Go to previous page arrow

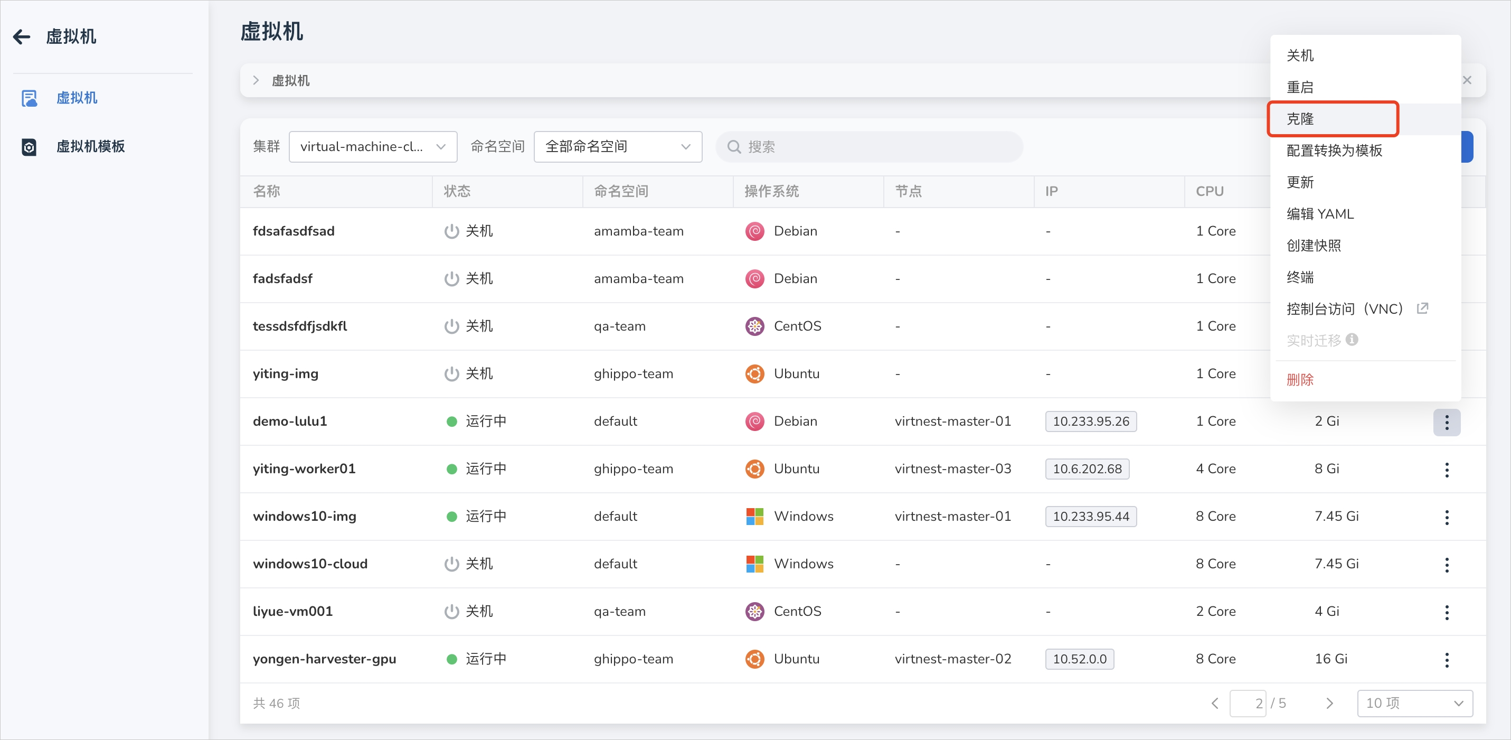click(x=1214, y=704)
